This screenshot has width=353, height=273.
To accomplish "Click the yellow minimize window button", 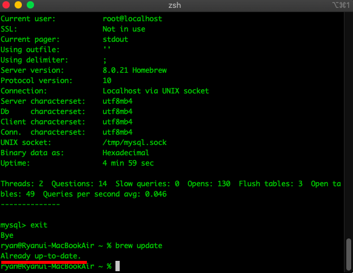I will [x=18, y=5].
